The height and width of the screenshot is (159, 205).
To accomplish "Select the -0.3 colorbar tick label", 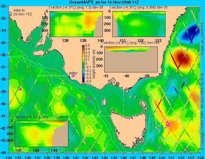I will click(x=88, y=74).
